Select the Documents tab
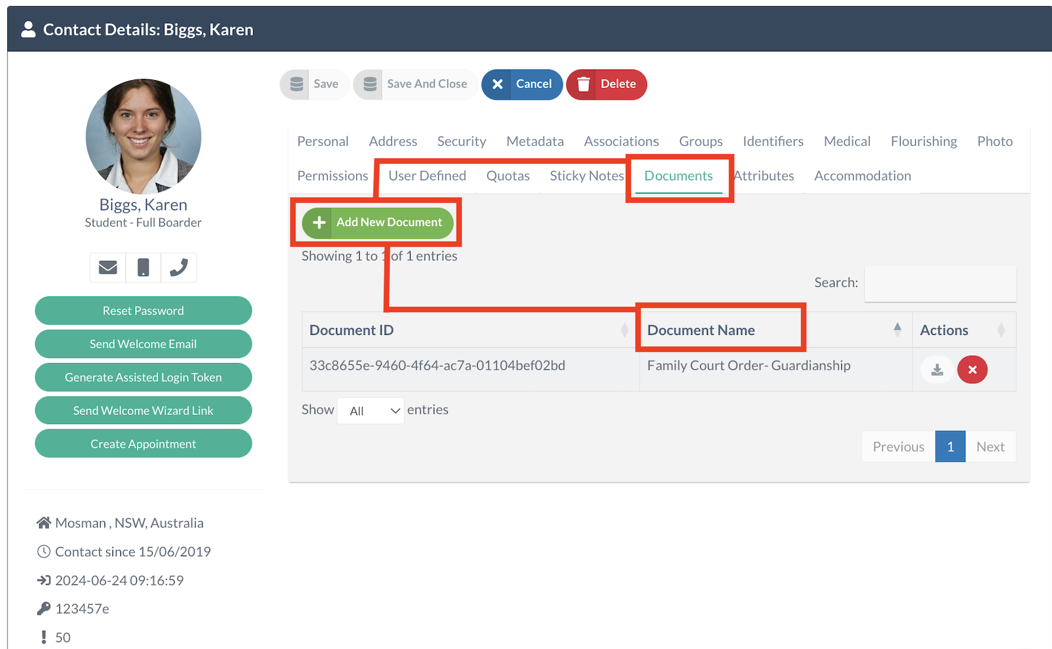 tap(678, 176)
